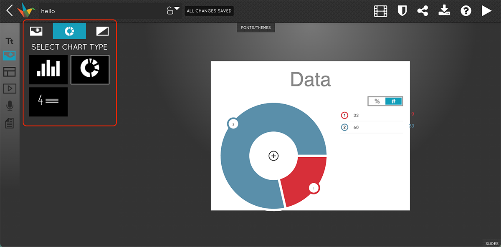The height and width of the screenshot is (247, 501).
Task: Edit the presentation title hello
Action: (x=47, y=11)
